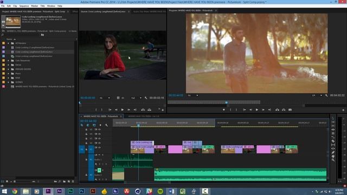Switch to second timeline sequence tab
The height and width of the screenshot is (195, 347).
[143, 116]
